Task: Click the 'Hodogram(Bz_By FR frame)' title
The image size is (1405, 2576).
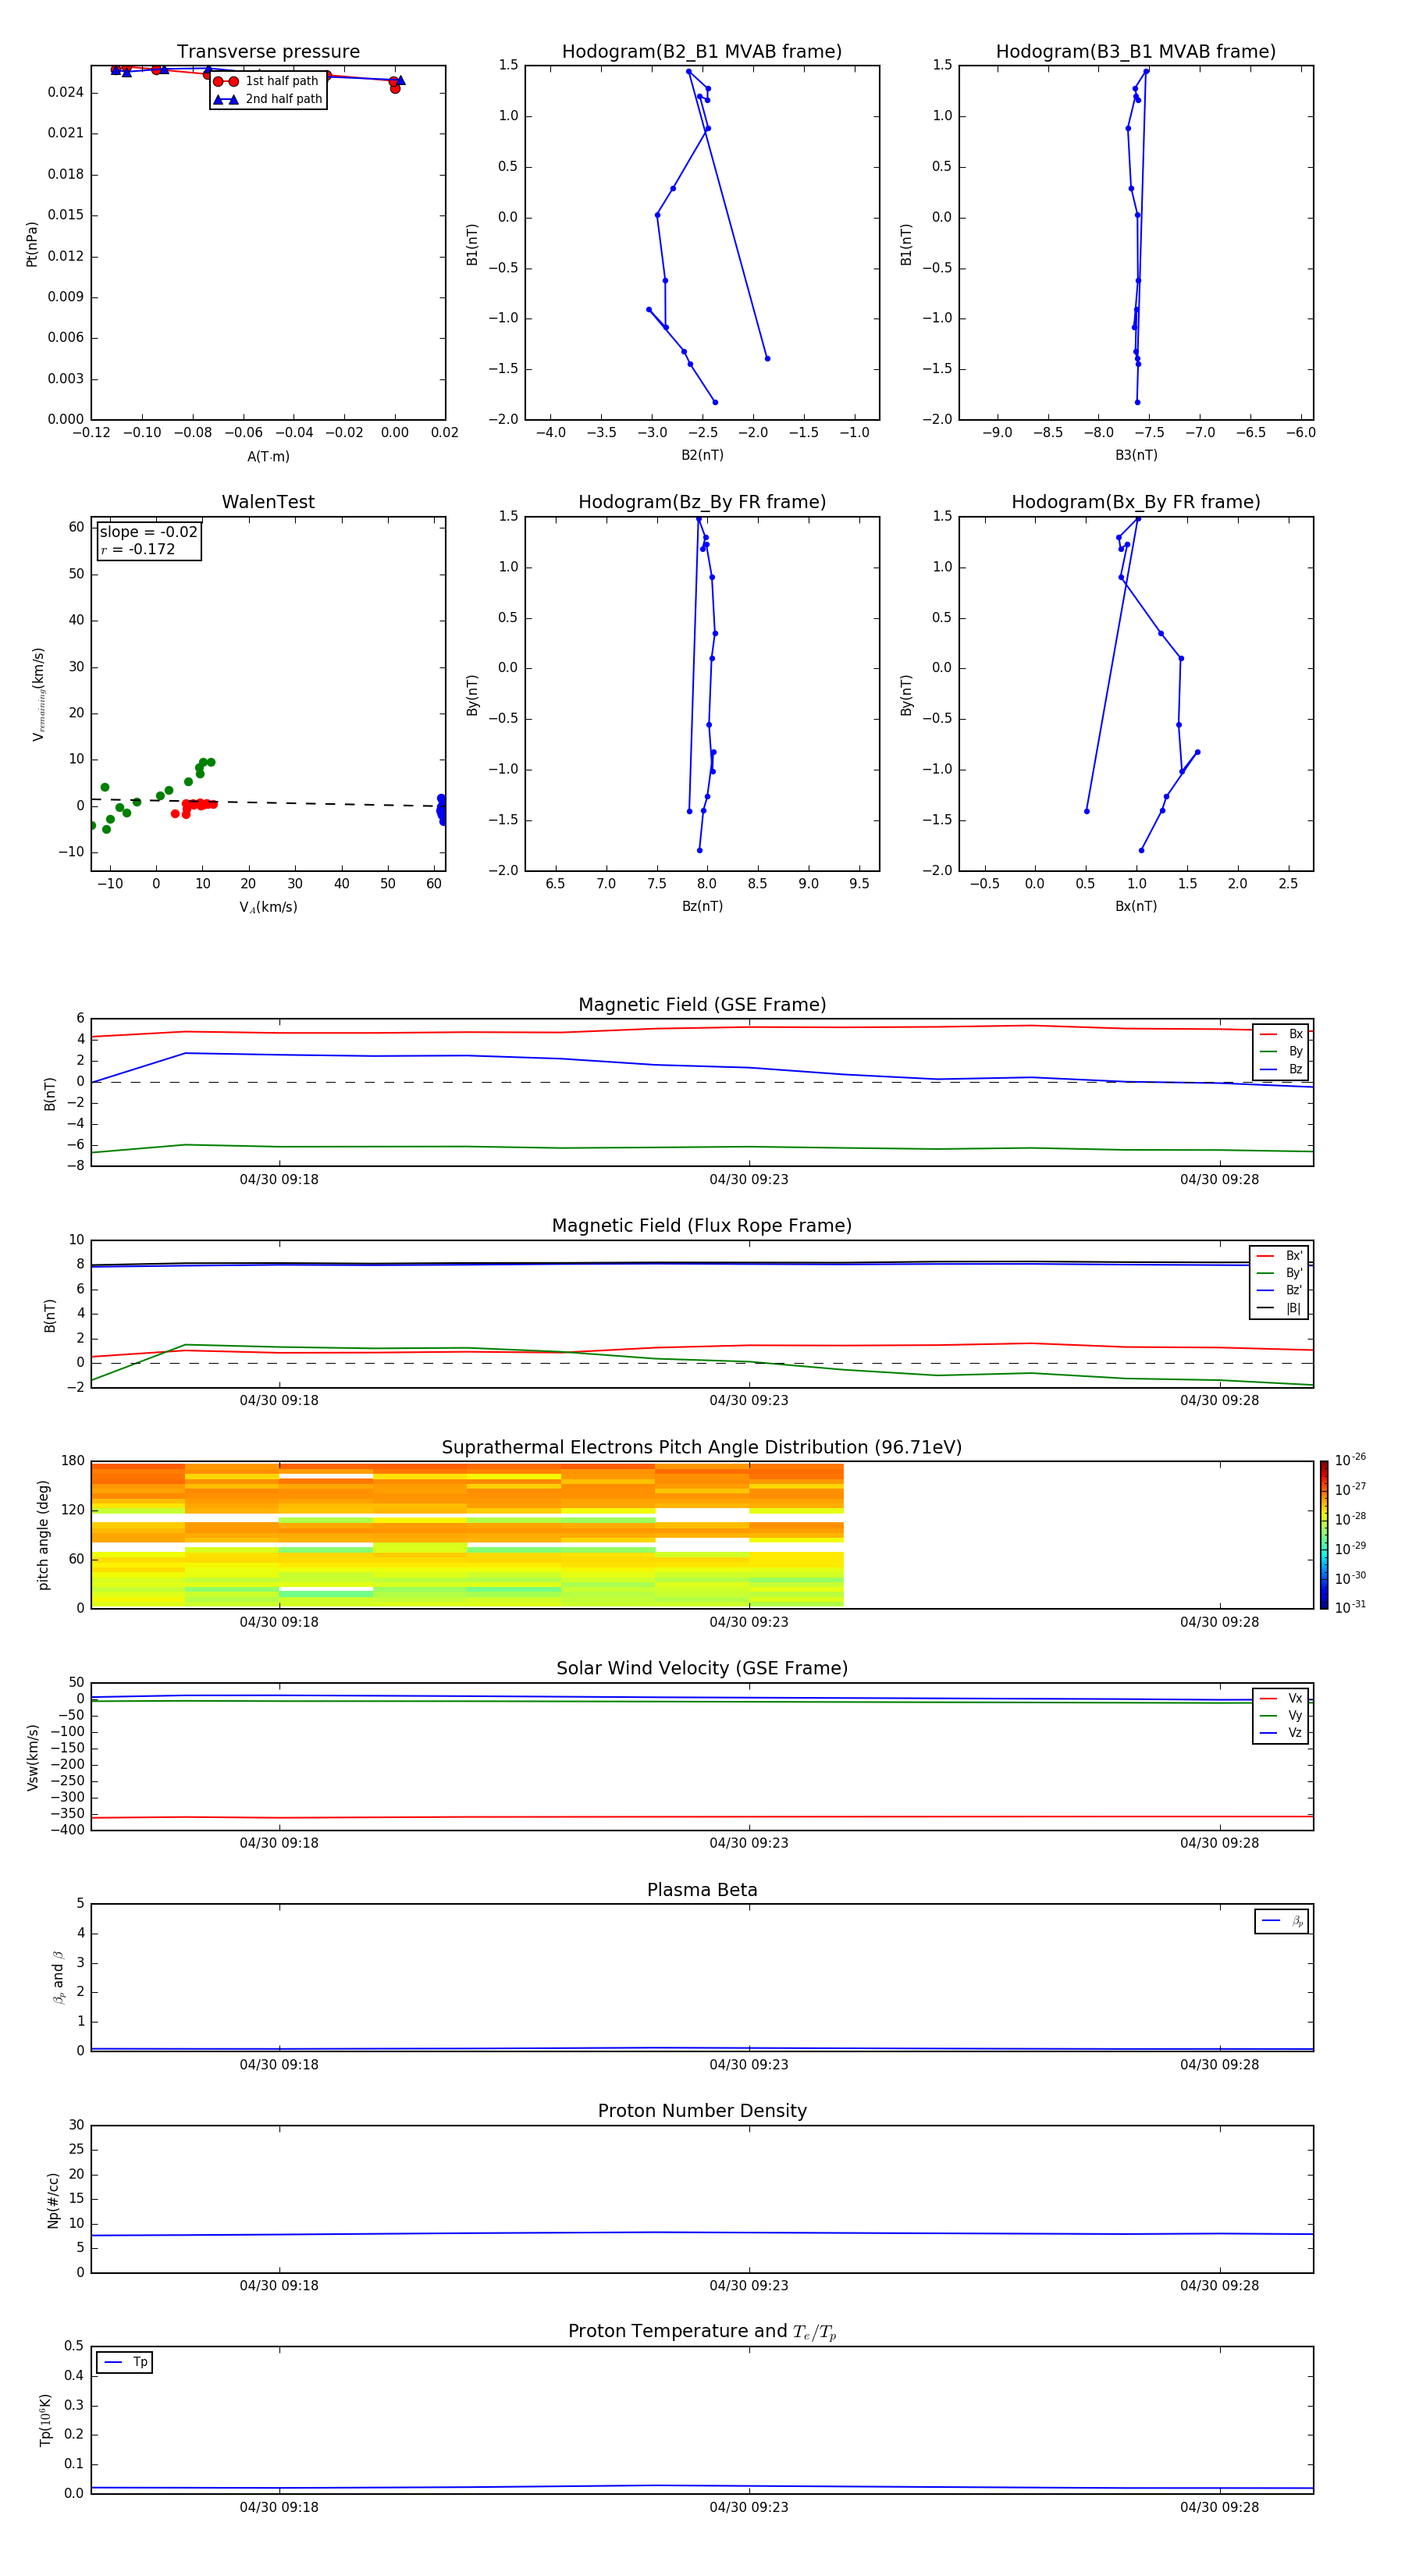Action: tap(702, 502)
